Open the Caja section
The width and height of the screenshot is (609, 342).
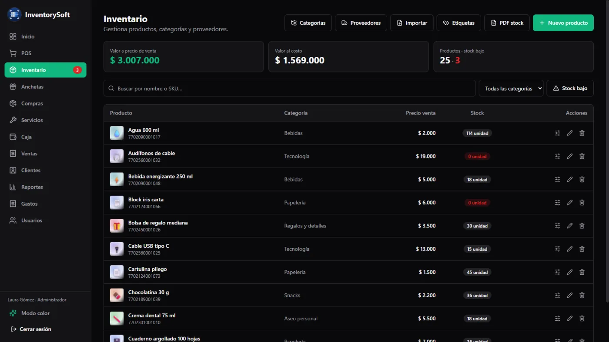pos(45,137)
